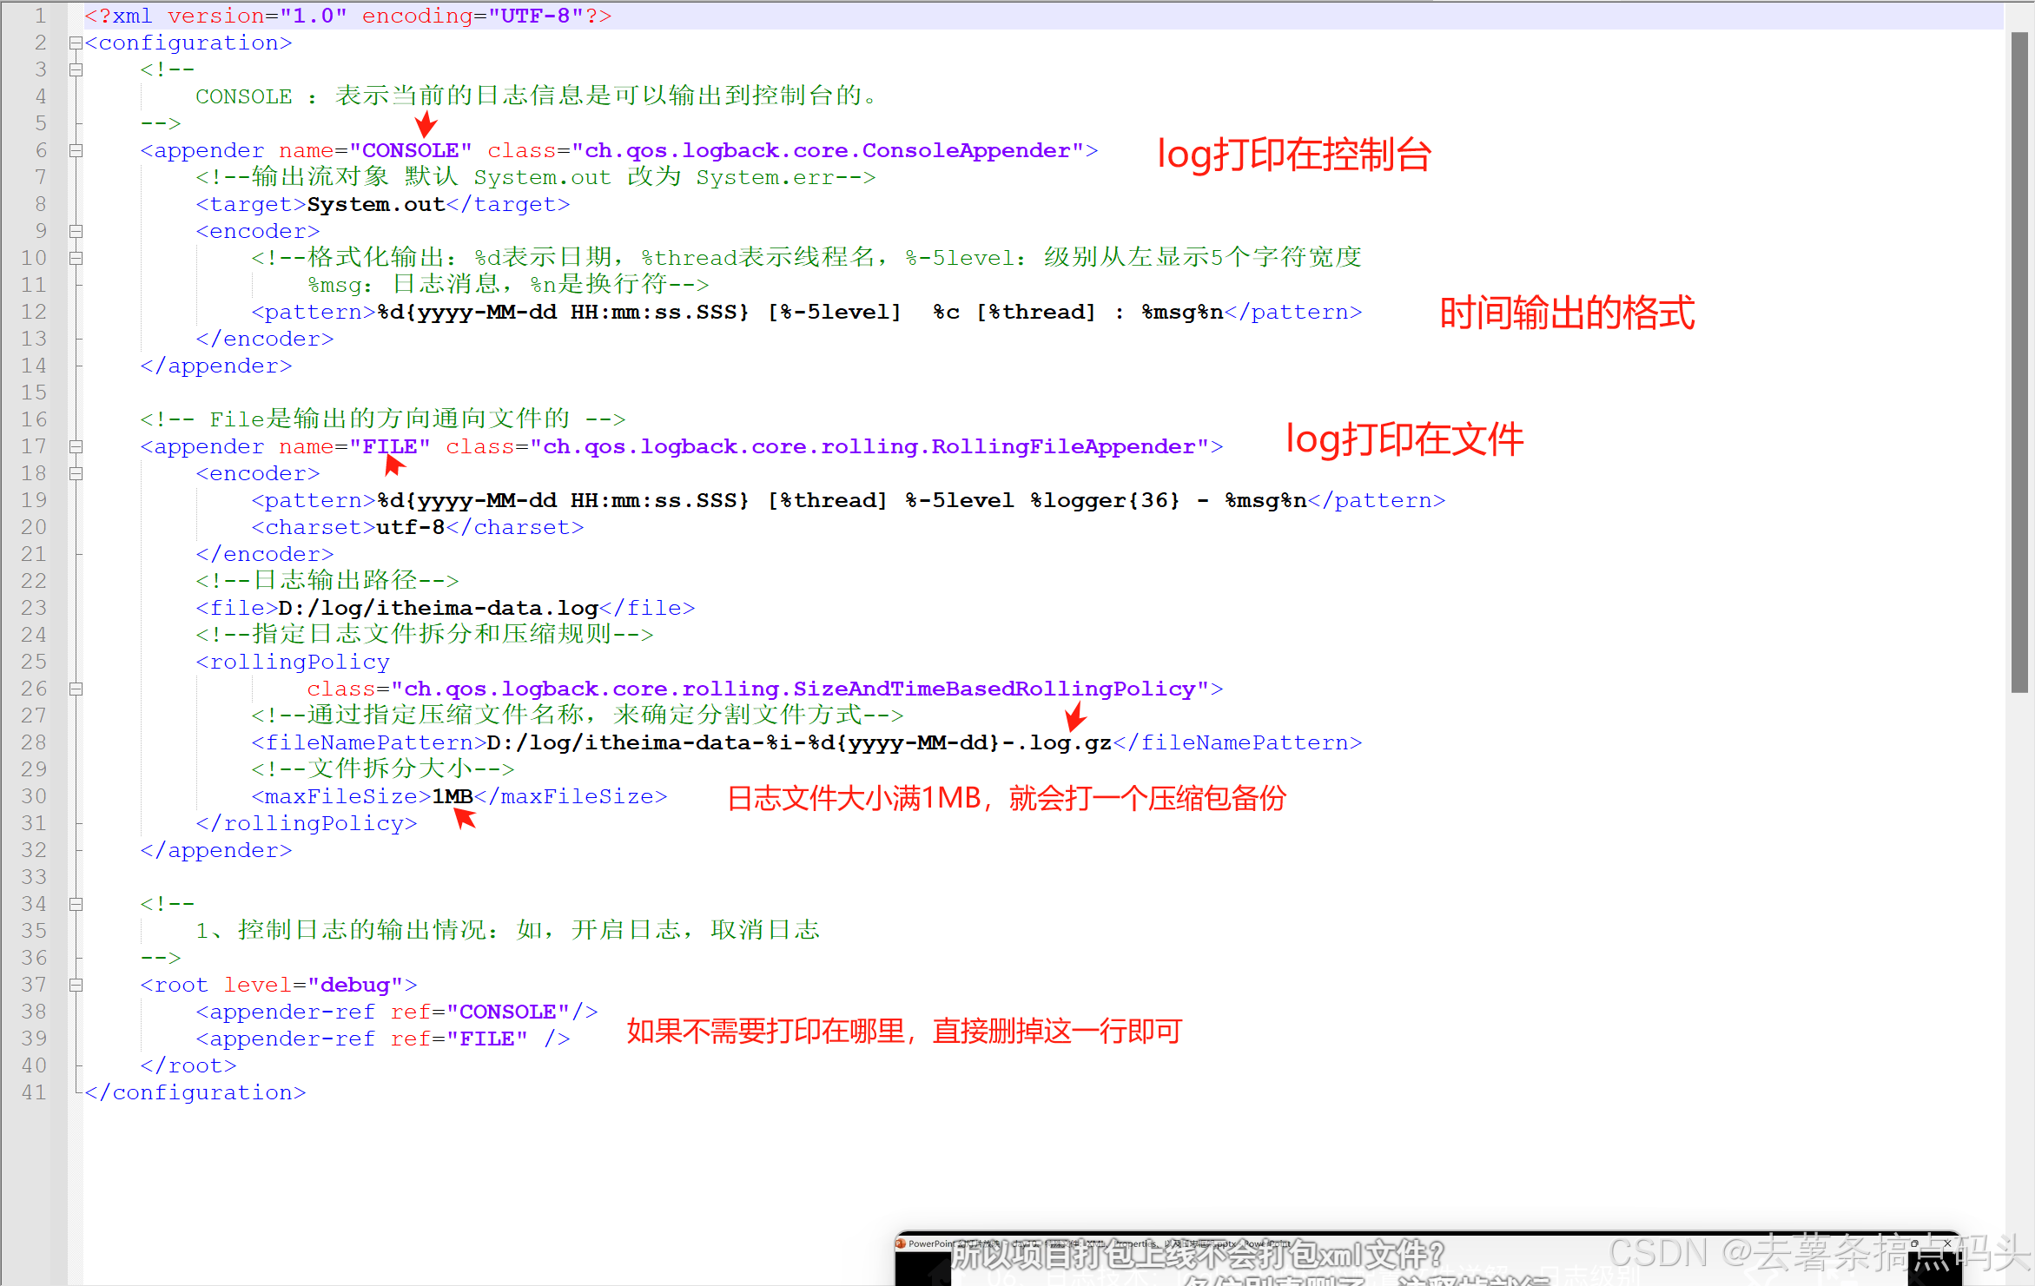Image resolution: width=2035 pixels, height=1286 pixels.
Task: Click the </encoder> tag on line 13
Action: 265,339
